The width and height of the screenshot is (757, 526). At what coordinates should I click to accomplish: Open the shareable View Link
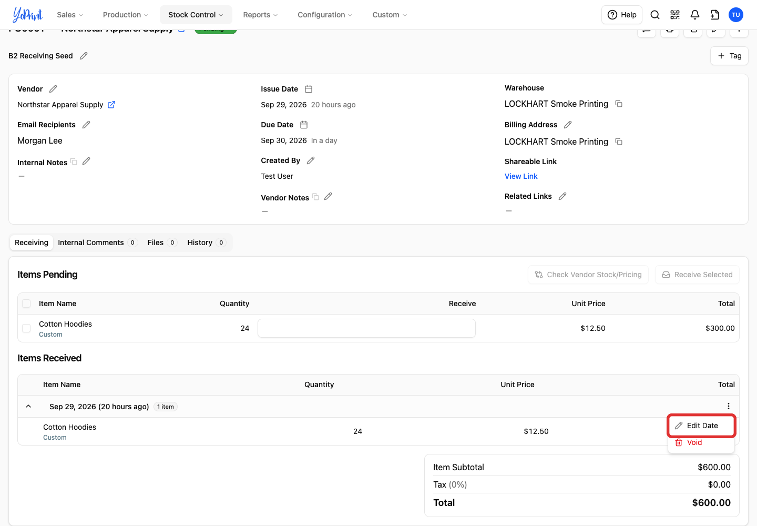pyautogui.click(x=521, y=176)
